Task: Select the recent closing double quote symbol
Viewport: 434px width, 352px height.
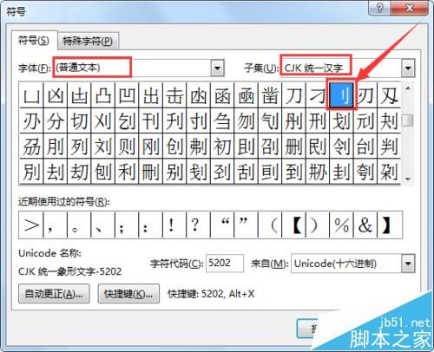Action: [247, 225]
